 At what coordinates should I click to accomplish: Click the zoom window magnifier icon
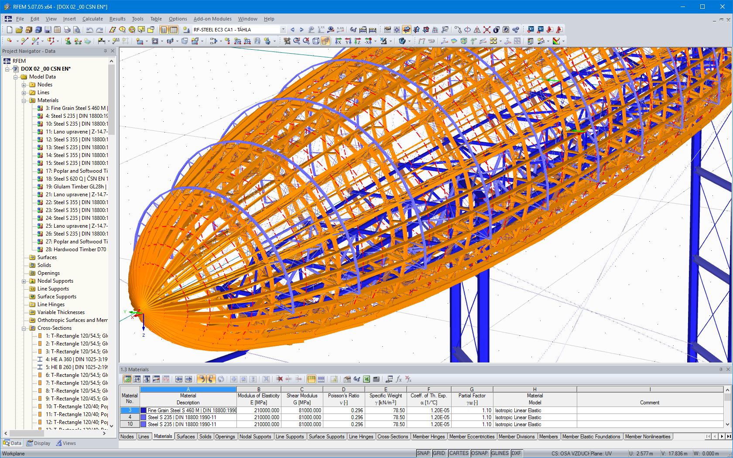click(297, 41)
